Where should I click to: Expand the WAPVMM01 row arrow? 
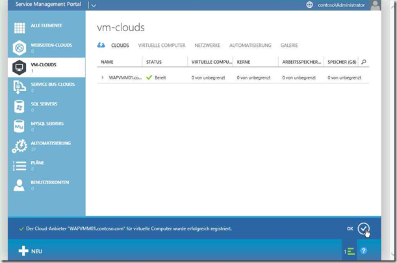pyautogui.click(x=103, y=77)
